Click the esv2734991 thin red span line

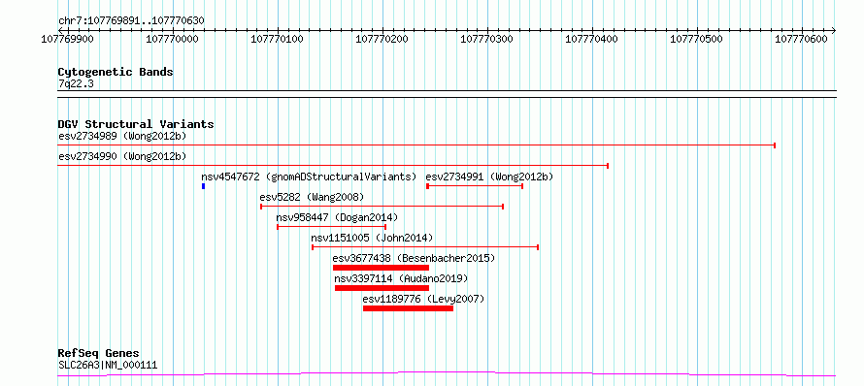[475, 186]
